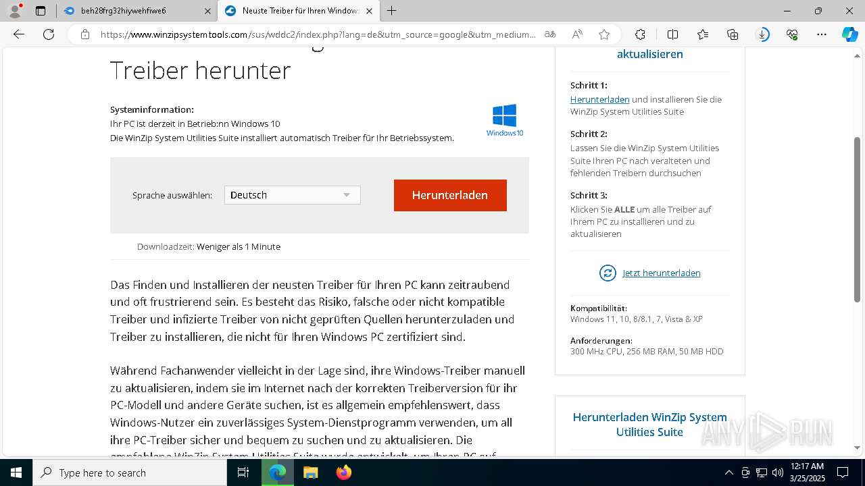The image size is (865, 486).
Task: Click the page vertical scrollbar thumb
Action: pyautogui.click(x=857, y=219)
